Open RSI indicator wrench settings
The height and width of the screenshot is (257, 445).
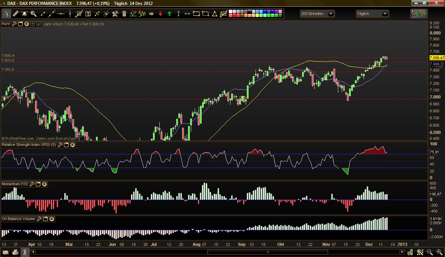(60, 145)
